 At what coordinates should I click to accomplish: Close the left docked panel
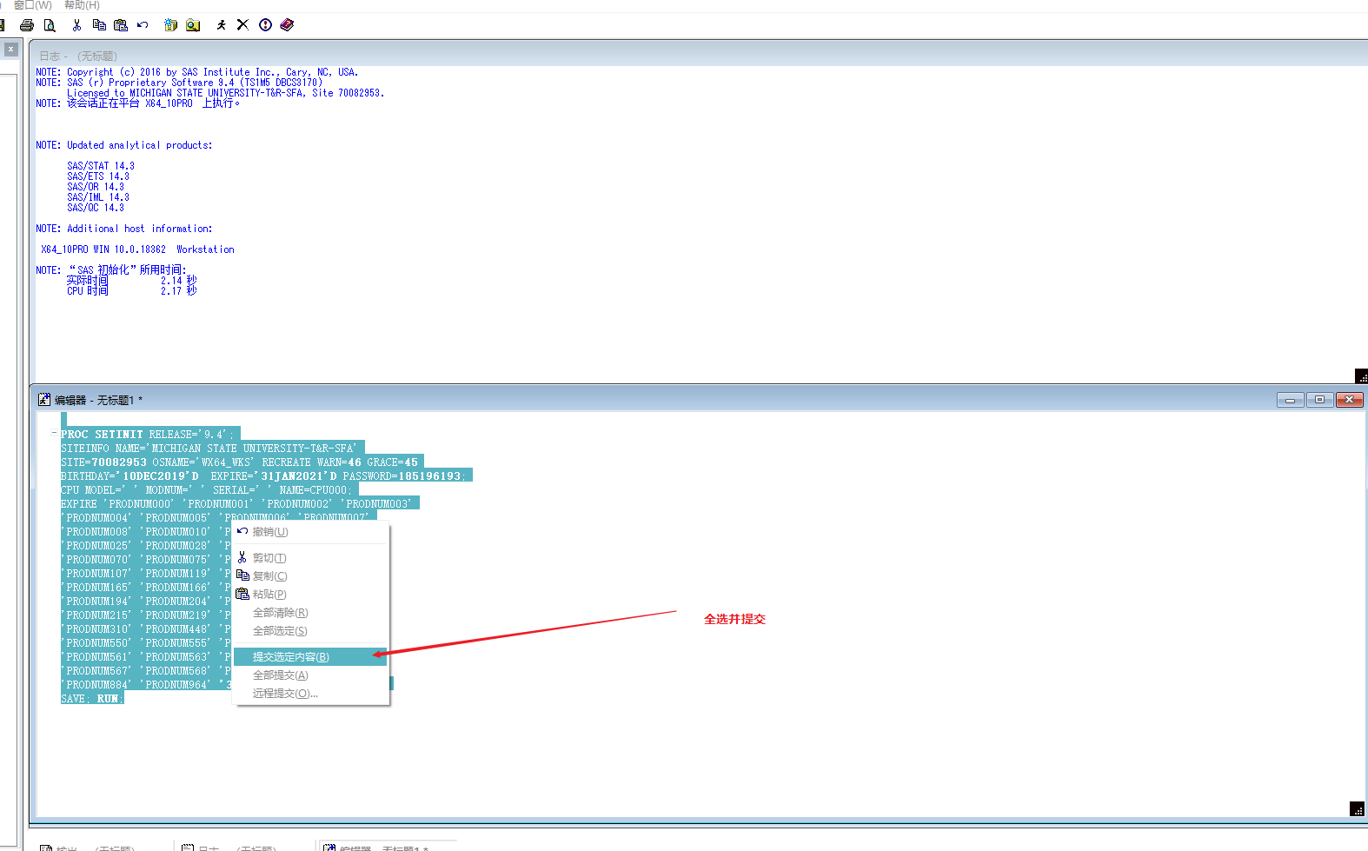coord(10,50)
